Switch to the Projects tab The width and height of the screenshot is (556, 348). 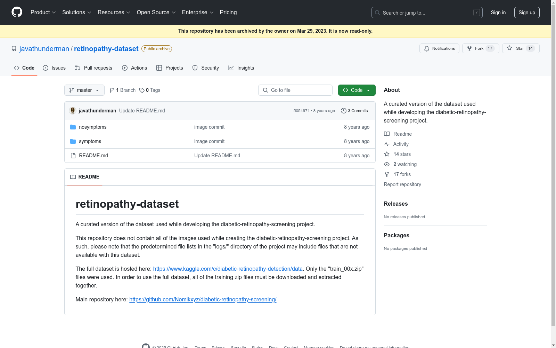pyautogui.click(x=170, y=68)
